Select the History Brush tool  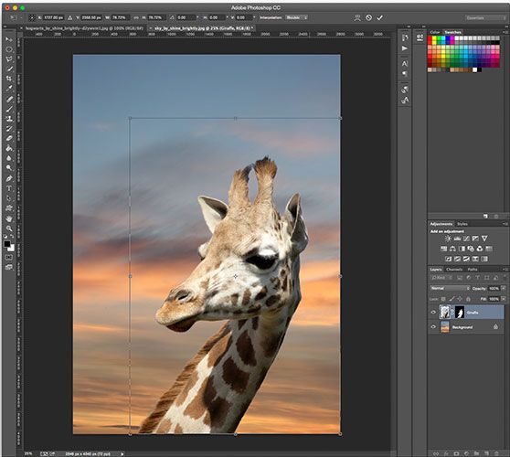[x=9, y=129]
